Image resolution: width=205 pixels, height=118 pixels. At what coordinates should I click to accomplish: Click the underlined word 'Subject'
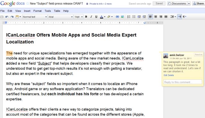[x=44, y=63]
